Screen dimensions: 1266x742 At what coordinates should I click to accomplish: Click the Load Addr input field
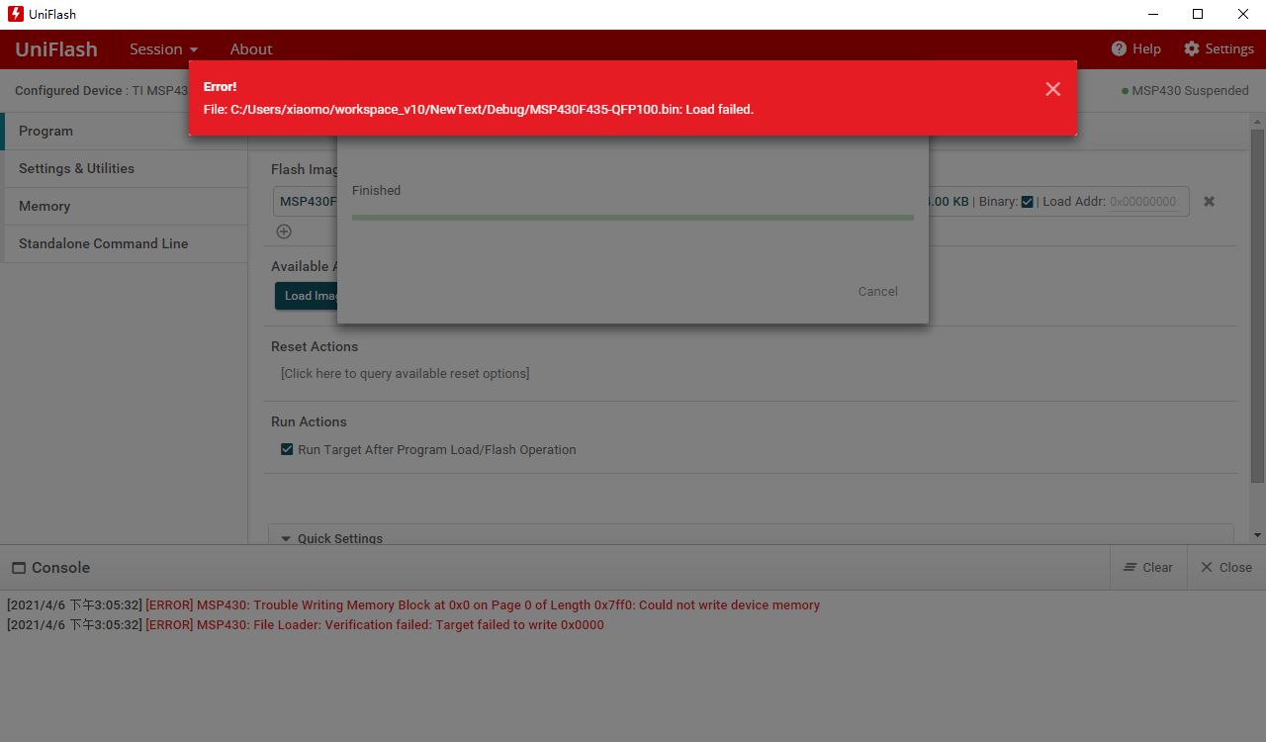point(1143,202)
